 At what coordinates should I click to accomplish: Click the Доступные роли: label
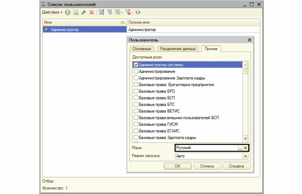pos(148,57)
